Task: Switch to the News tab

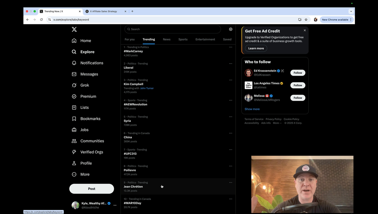Action: (x=167, y=39)
